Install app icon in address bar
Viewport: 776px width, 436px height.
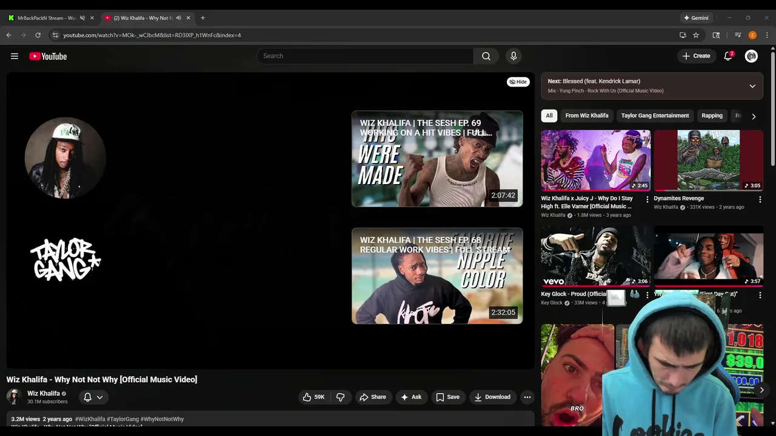point(683,35)
